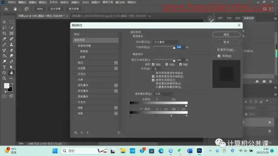Image resolution: width=278 pixels, height=156 pixels.
Task: Select the Eyedropper tool
Action: (x=4, y=39)
